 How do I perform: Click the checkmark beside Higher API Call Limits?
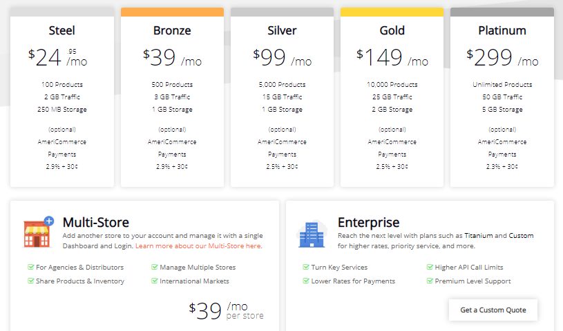pyautogui.click(x=430, y=267)
